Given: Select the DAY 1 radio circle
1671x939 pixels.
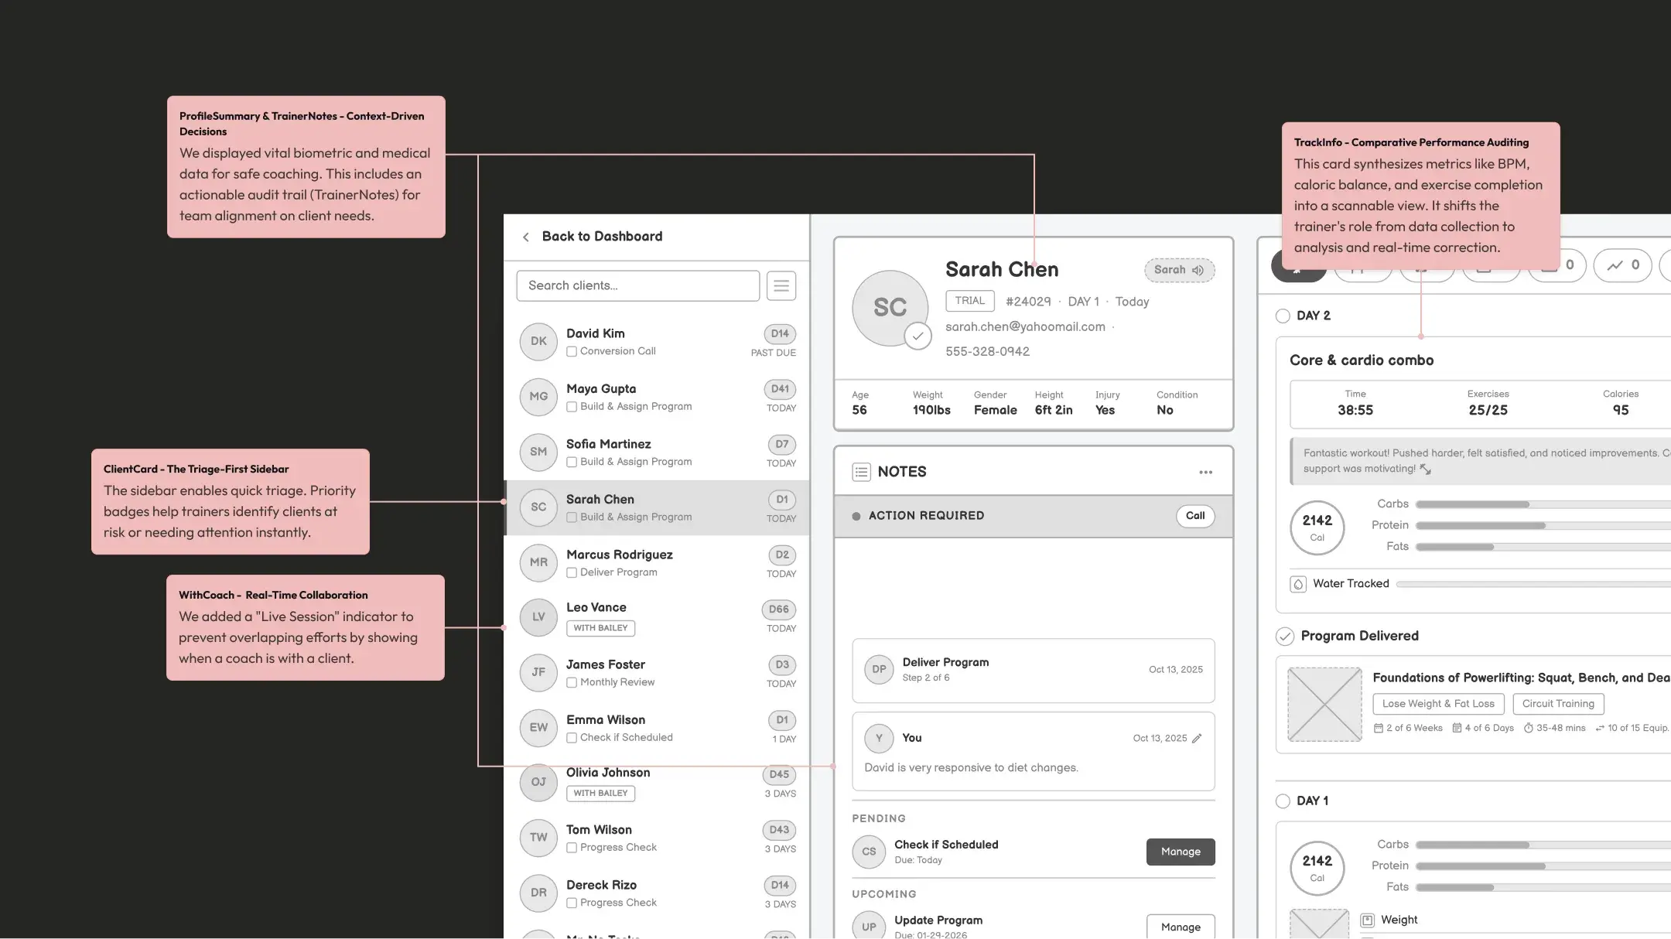Looking at the screenshot, I should click(x=1282, y=801).
